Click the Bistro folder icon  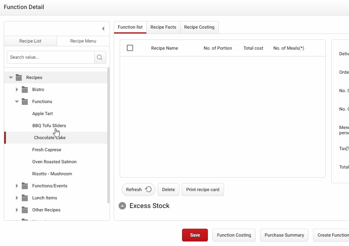(25, 90)
